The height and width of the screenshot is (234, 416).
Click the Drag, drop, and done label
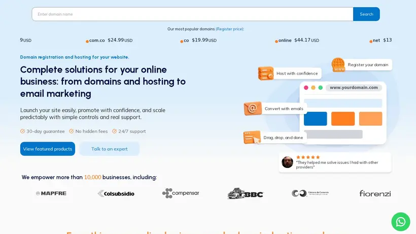pos(283,138)
